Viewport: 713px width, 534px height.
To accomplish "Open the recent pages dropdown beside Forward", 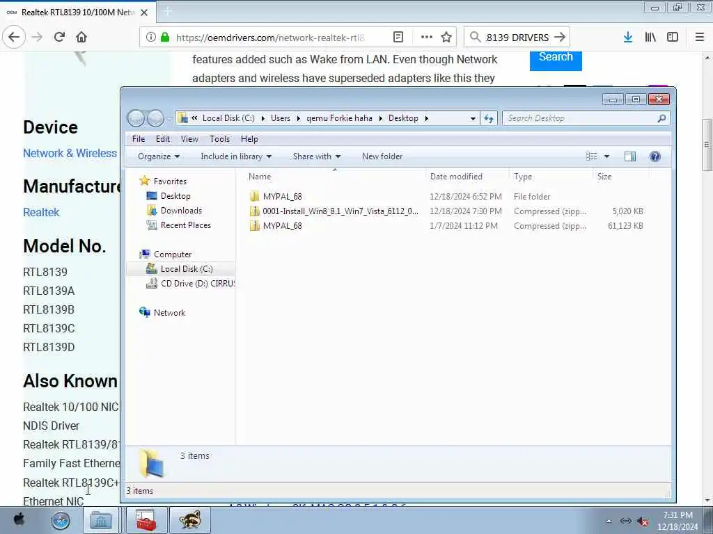I will (169, 119).
